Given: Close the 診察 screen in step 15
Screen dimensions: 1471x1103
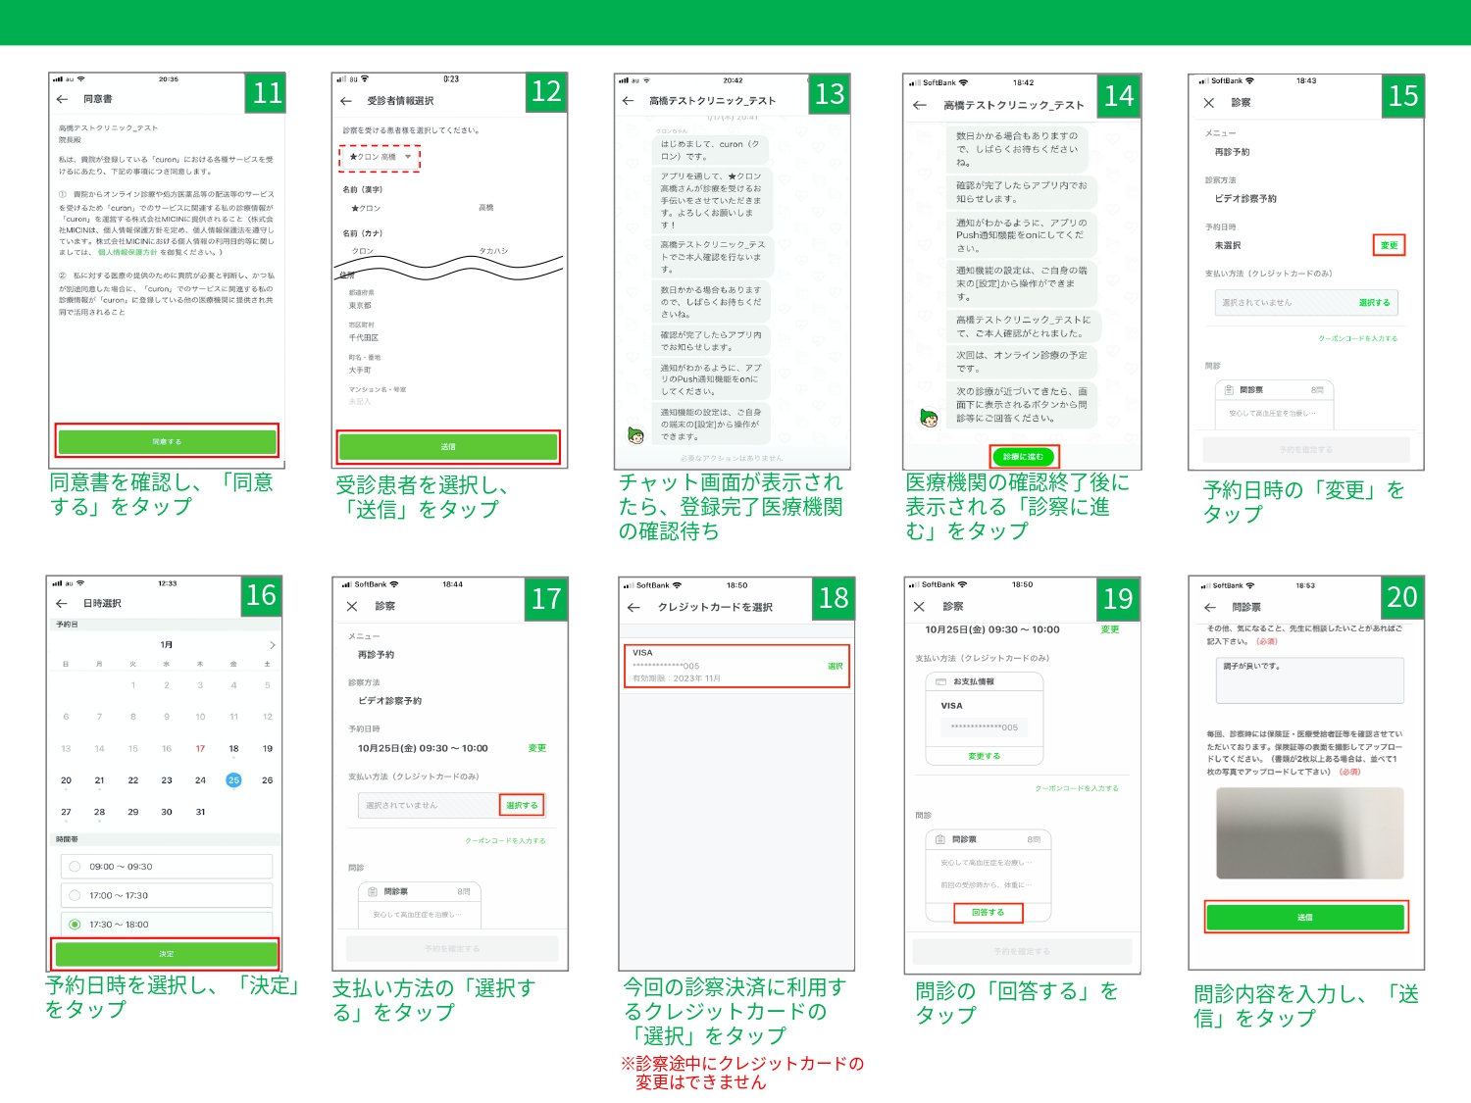Looking at the screenshot, I should (1208, 103).
